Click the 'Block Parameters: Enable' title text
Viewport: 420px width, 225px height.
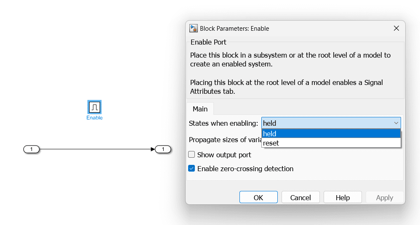[234, 29]
